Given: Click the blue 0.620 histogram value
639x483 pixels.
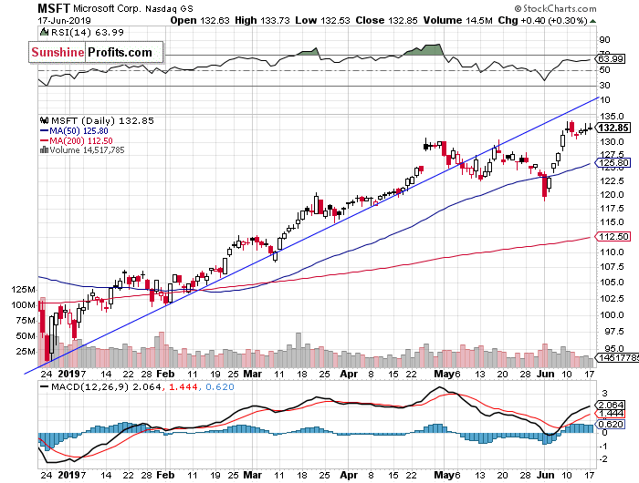Looking at the screenshot, I should (x=220, y=387).
